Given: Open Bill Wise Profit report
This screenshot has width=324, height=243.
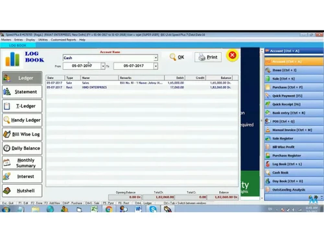Looking at the screenshot, I should pos(294,147).
